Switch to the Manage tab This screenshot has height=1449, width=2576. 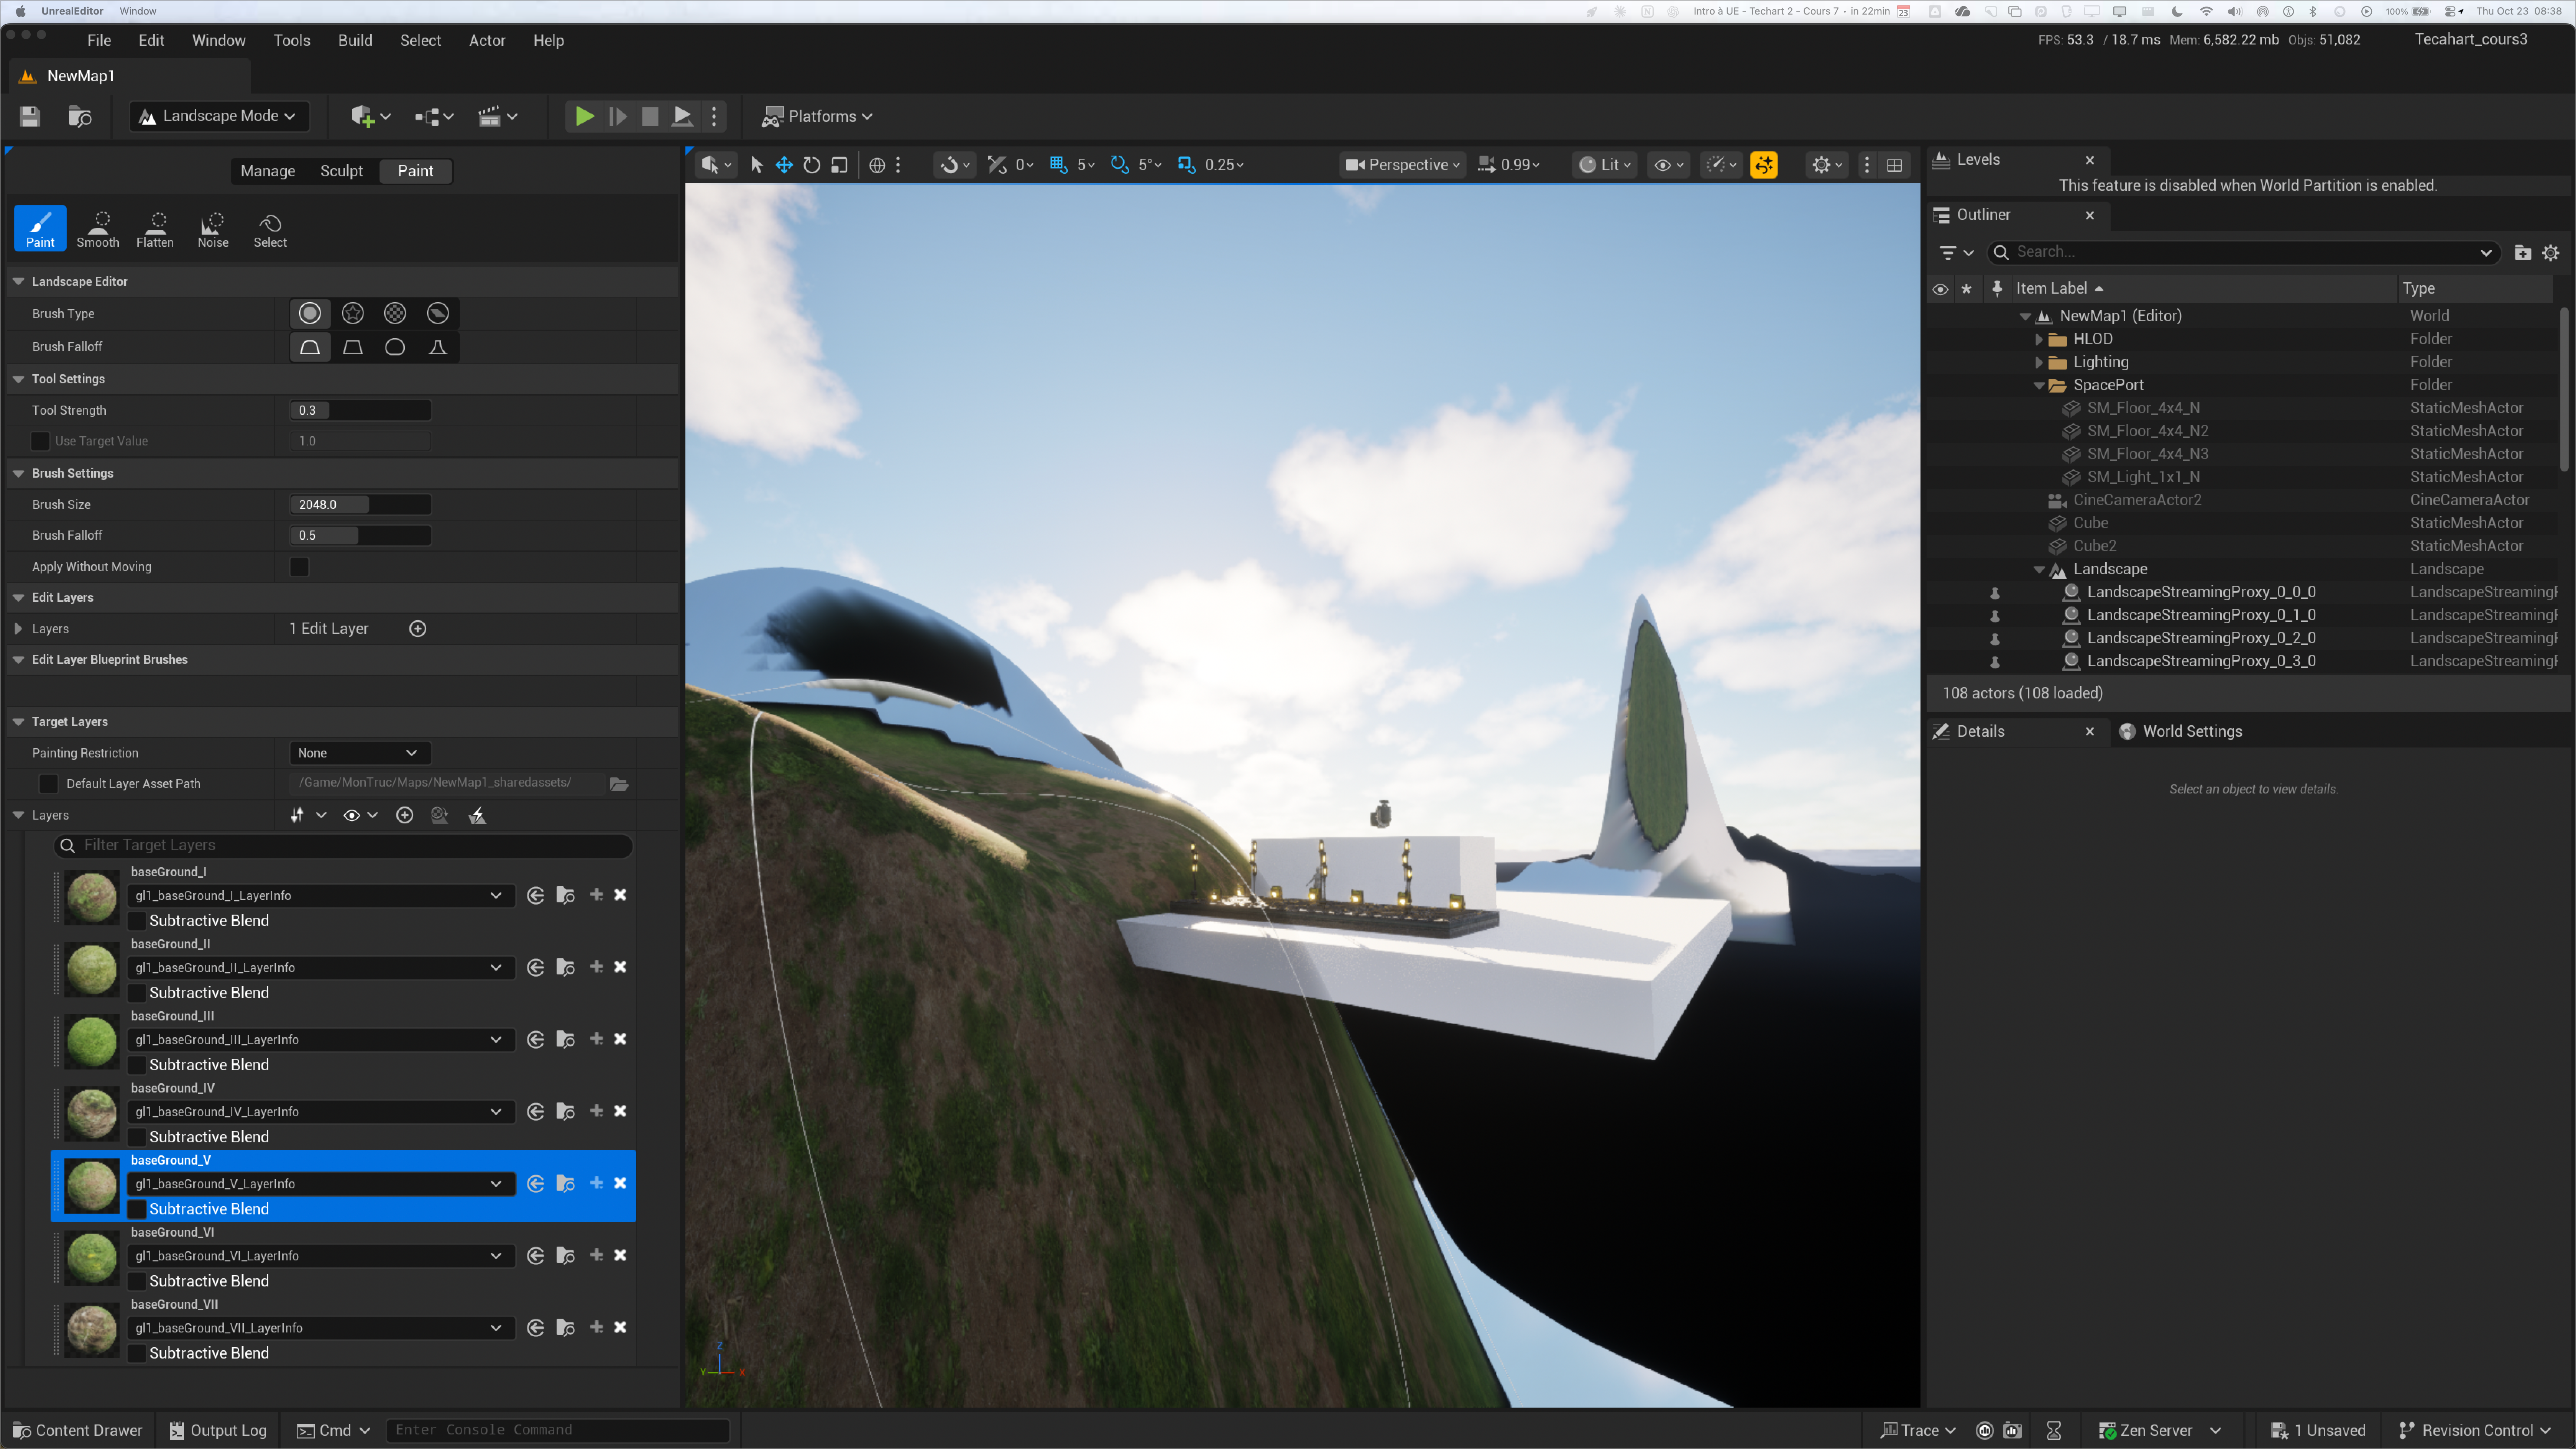click(x=268, y=171)
